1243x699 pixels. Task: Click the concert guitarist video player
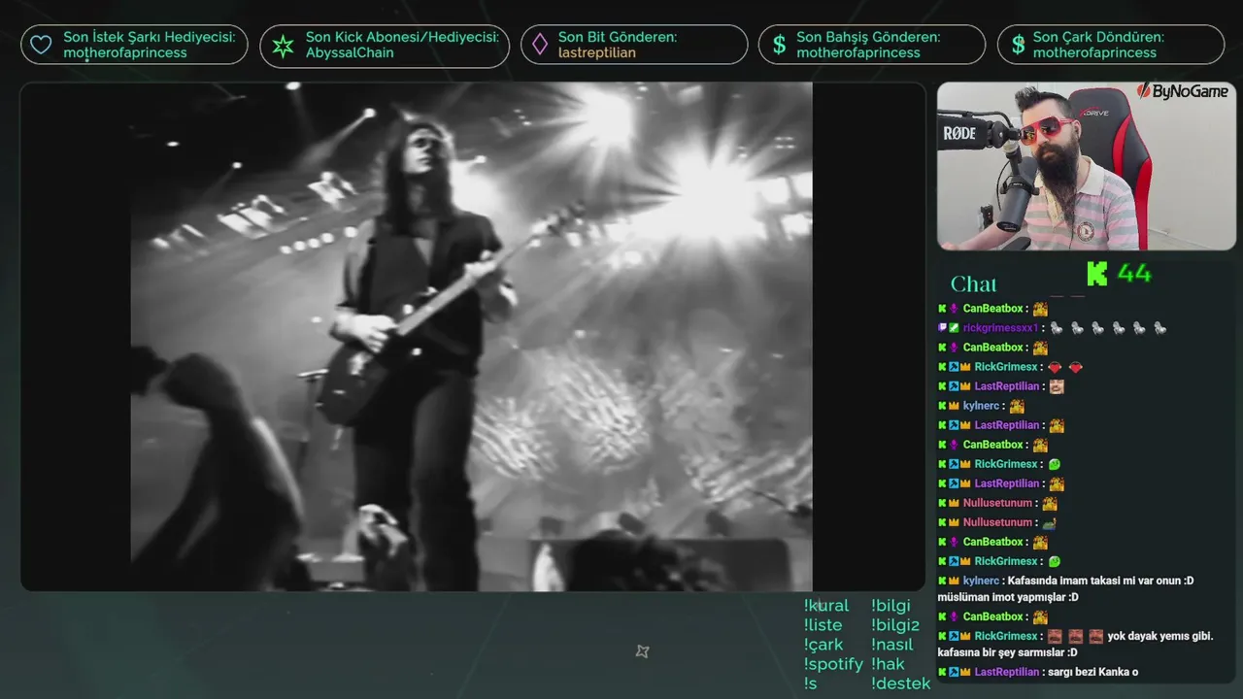click(x=472, y=336)
